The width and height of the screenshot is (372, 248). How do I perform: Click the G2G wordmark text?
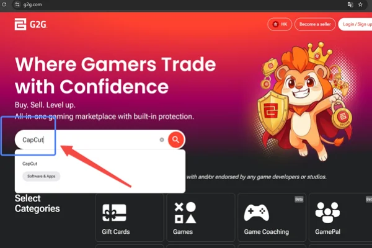[x=38, y=24]
